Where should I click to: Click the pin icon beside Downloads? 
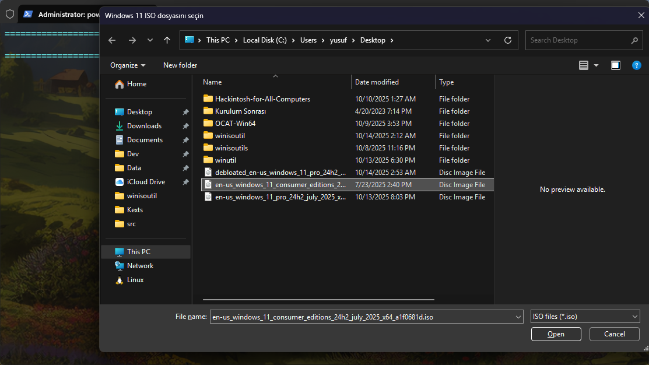[x=186, y=126]
